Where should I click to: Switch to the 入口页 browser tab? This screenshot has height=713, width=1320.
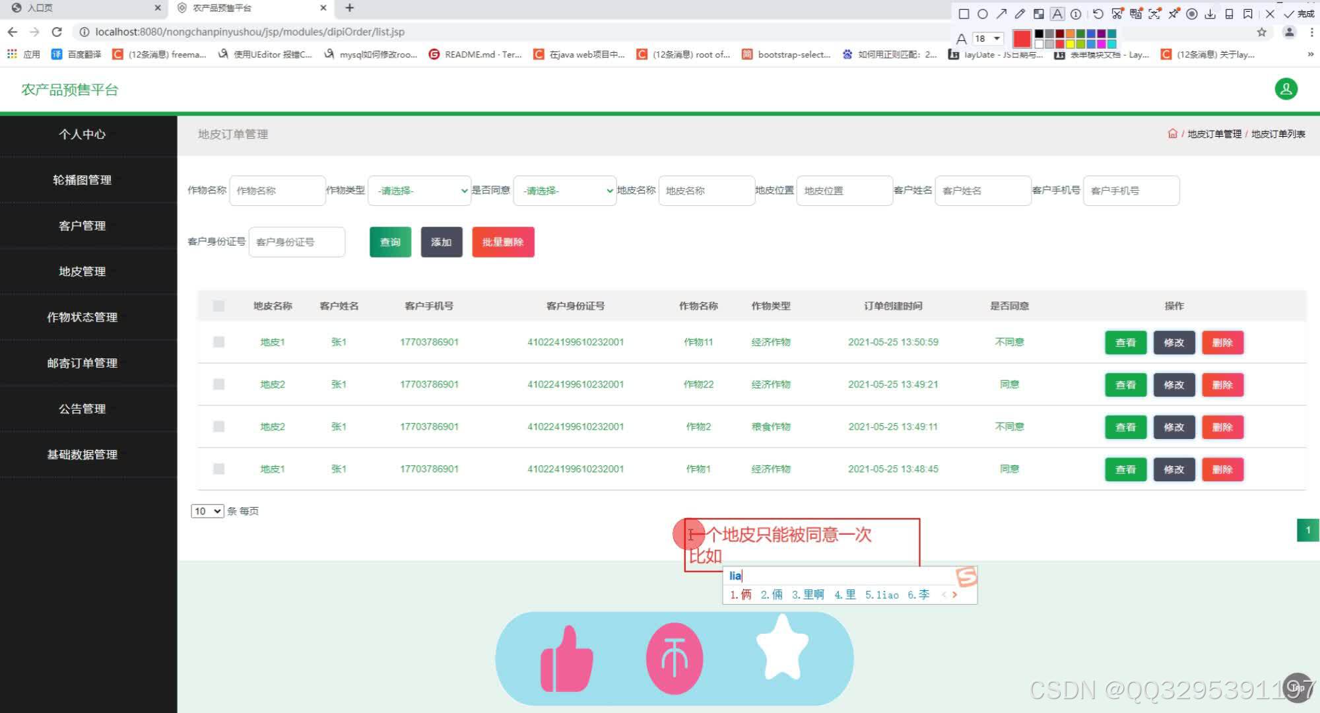[x=86, y=8]
